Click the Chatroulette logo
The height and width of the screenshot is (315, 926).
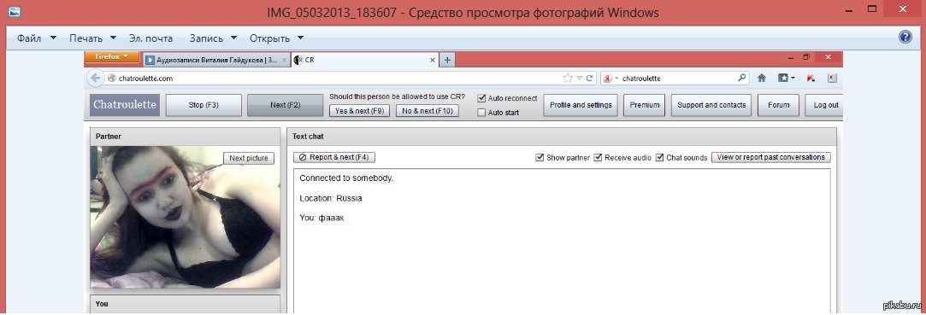point(125,105)
